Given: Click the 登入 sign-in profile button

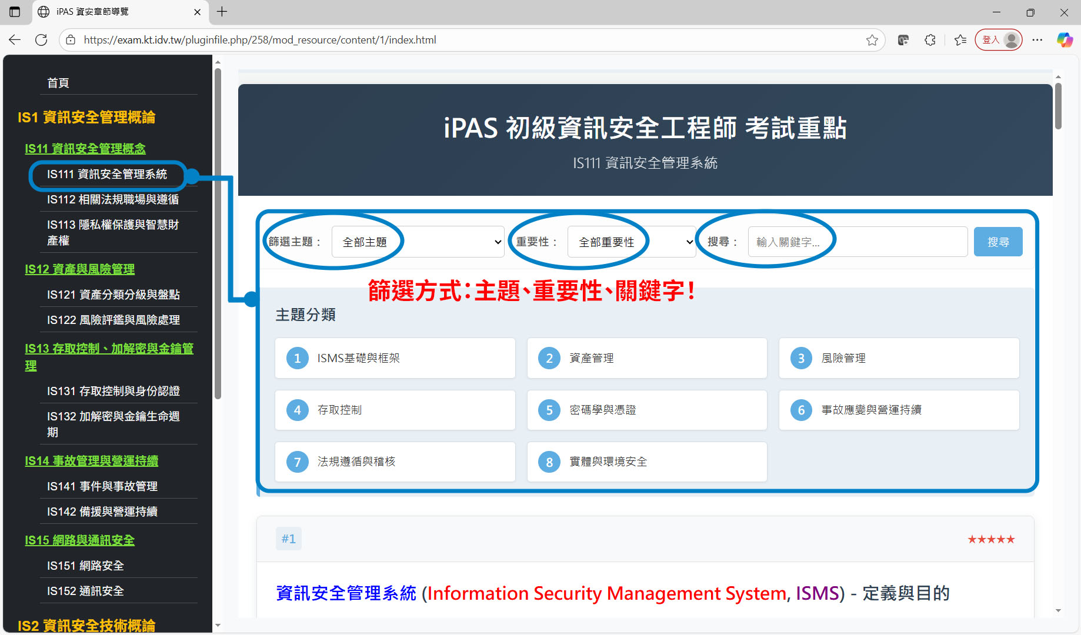Looking at the screenshot, I should [998, 40].
